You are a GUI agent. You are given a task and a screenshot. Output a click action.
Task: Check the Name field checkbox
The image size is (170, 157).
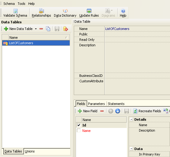pos(79,130)
